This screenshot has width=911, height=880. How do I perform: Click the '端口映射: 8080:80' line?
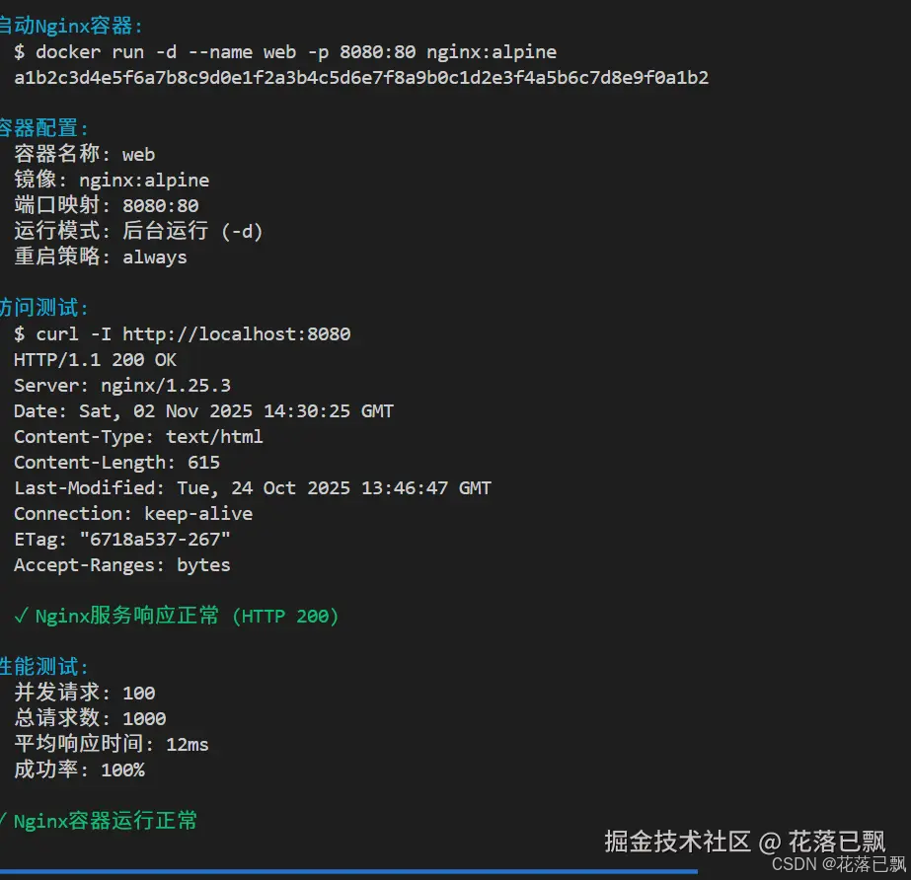[x=107, y=205]
